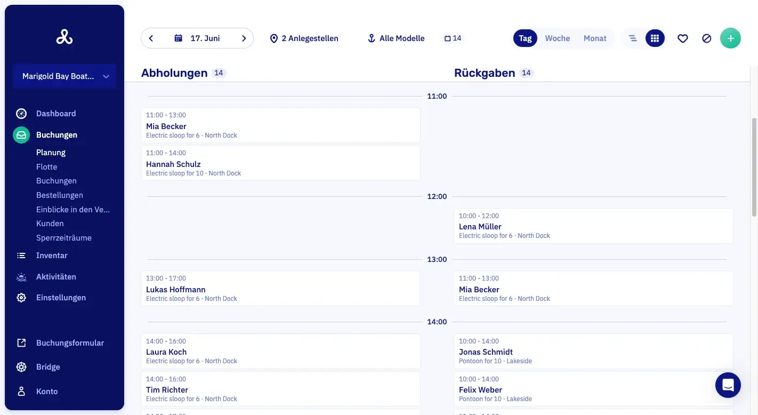Open Sperrzeiträume in the sidebar
758x415 pixels.
coord(64,238)
